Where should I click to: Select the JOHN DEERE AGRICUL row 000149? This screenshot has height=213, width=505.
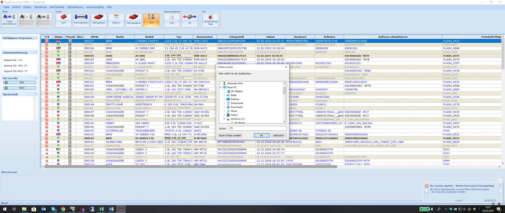click(271, 97)
